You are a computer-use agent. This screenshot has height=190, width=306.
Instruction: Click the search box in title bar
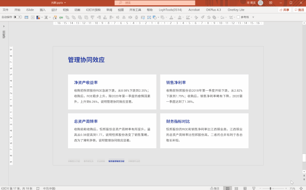click(x=155, y=3)
